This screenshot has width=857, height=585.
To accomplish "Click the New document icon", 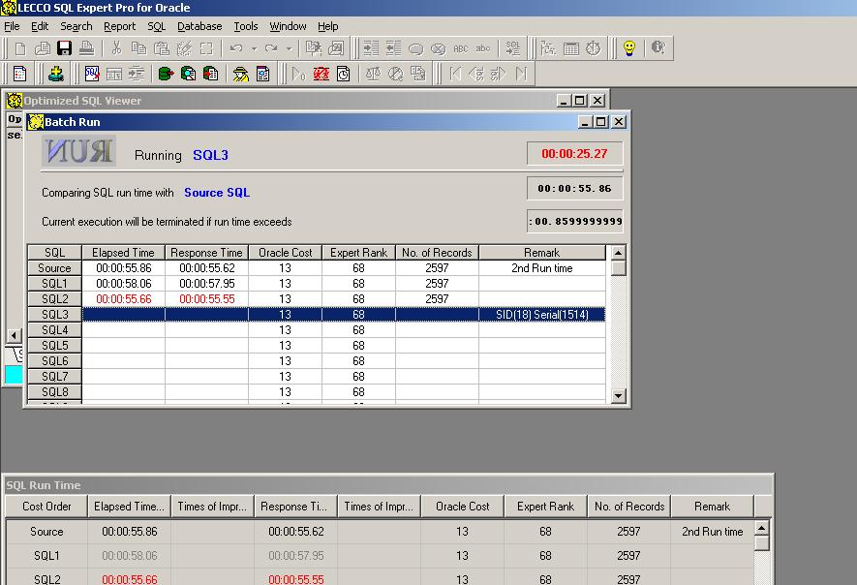I will click(x=20, y=48).
